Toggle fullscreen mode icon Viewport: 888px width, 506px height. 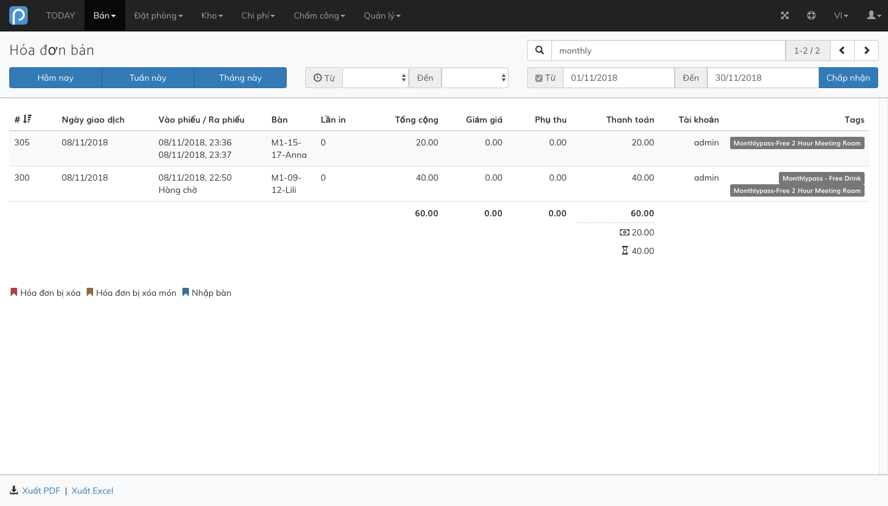(x=785, y=15)
